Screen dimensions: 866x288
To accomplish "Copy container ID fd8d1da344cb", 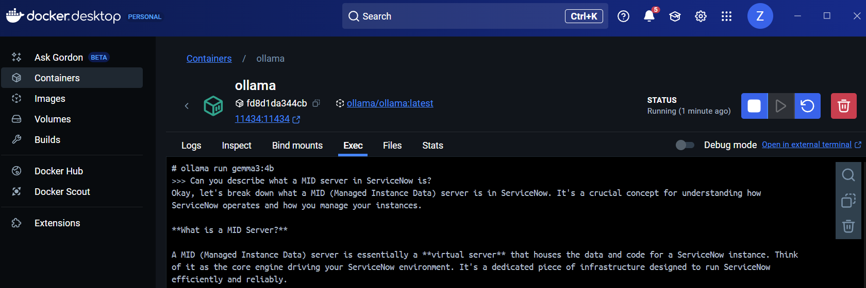I will point(317,103).
